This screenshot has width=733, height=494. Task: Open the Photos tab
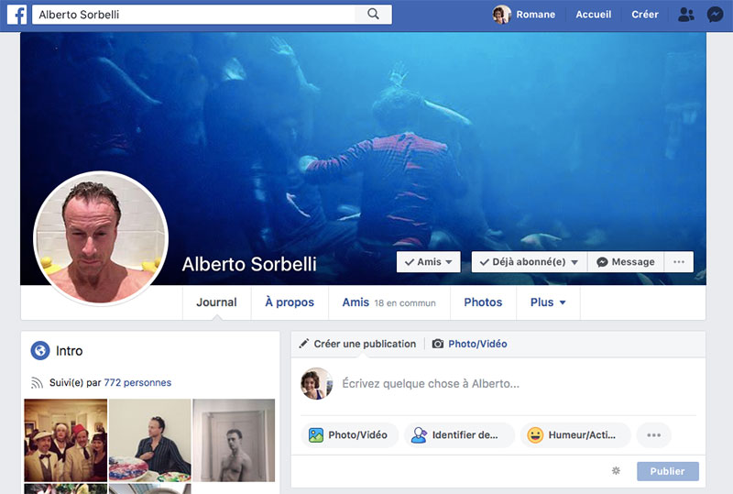click(x=483, y=302)
